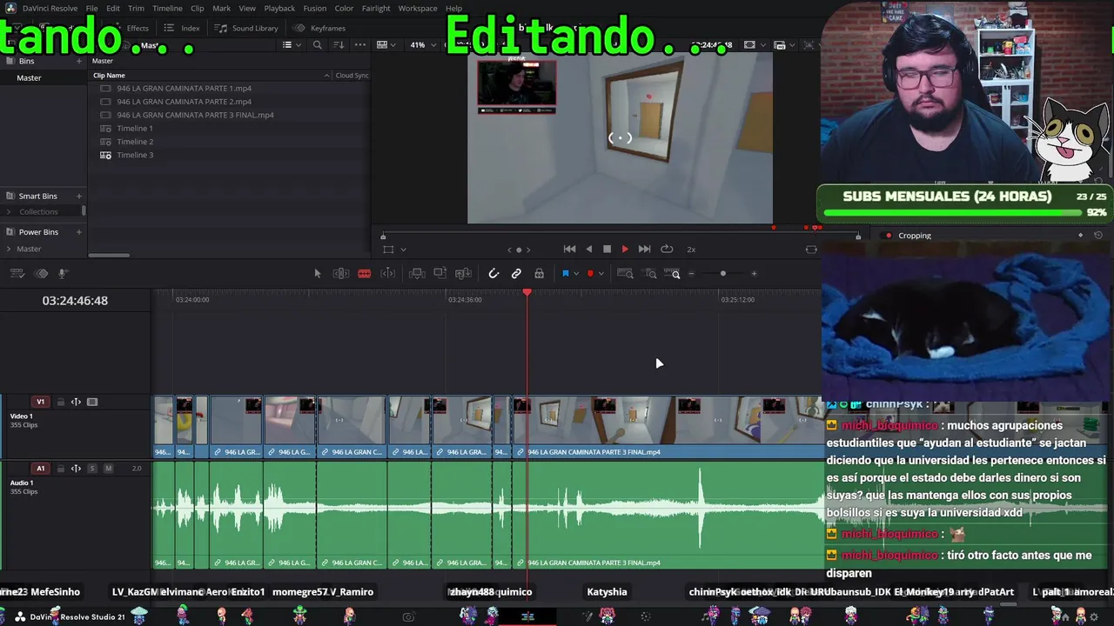The image size is (1114, 626).
Task: Add a new Power Bin
Action: click(x=78, y=232)
